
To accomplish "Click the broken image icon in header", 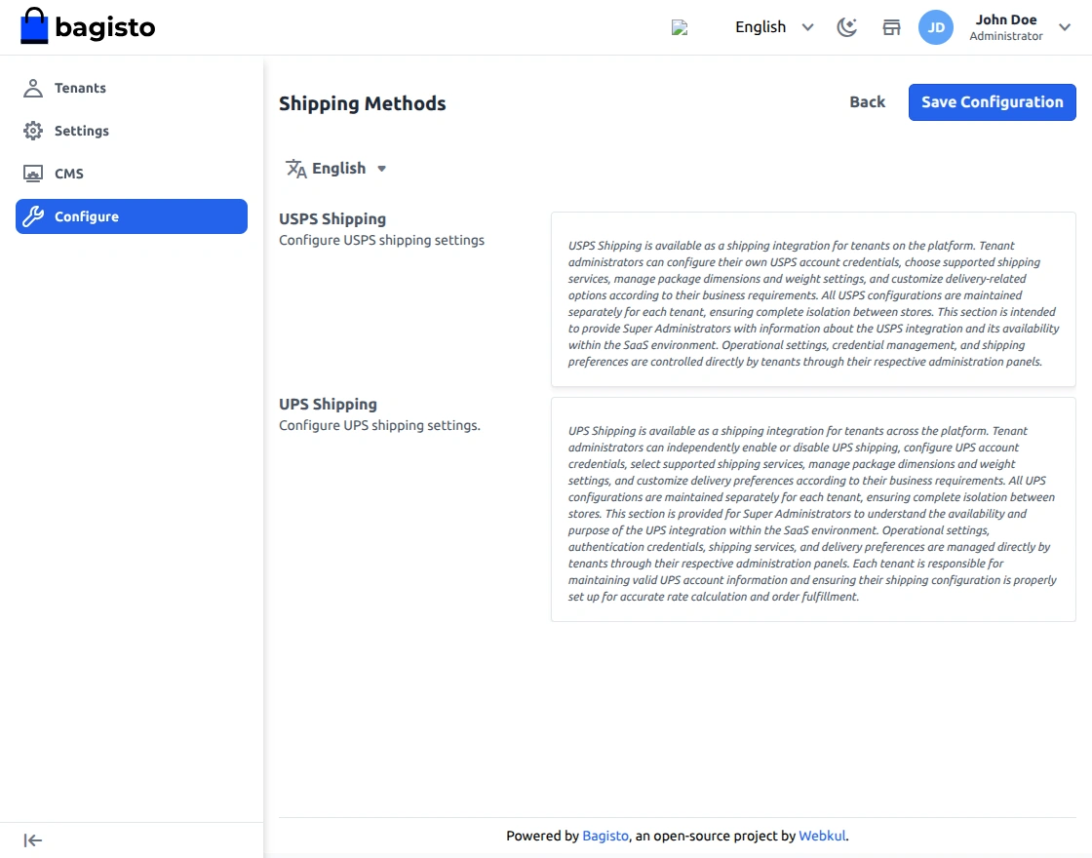I will [x=680, y=27].
